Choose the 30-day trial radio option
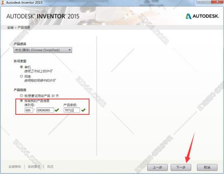The height and width of the screenshot is (174, 224). click(x=21, y=96)
